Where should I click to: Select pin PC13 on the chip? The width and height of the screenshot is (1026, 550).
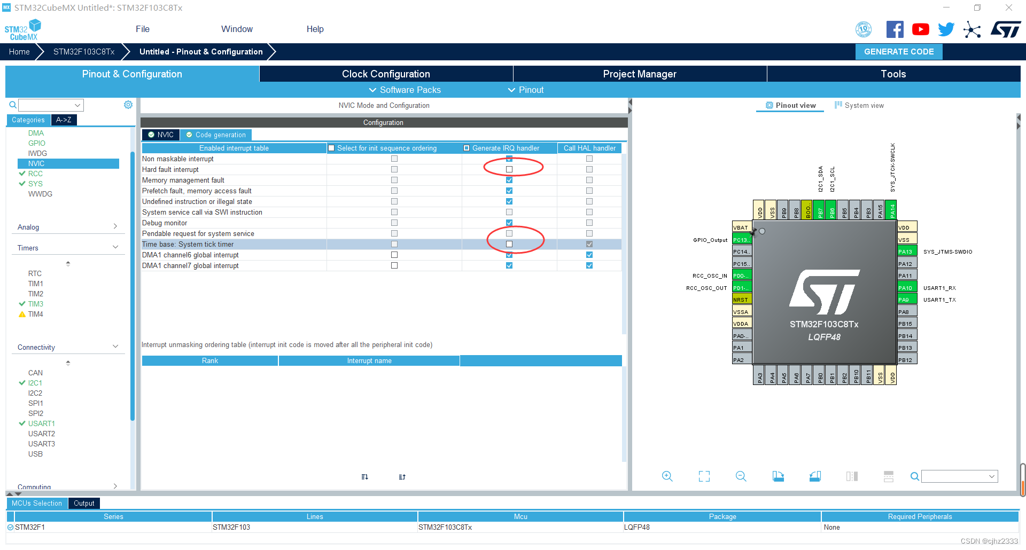coord(742,240)
